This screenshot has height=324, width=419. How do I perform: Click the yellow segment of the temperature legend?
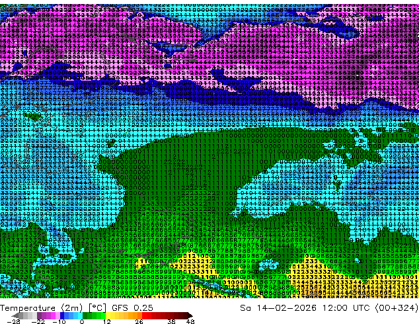(108, 315)
